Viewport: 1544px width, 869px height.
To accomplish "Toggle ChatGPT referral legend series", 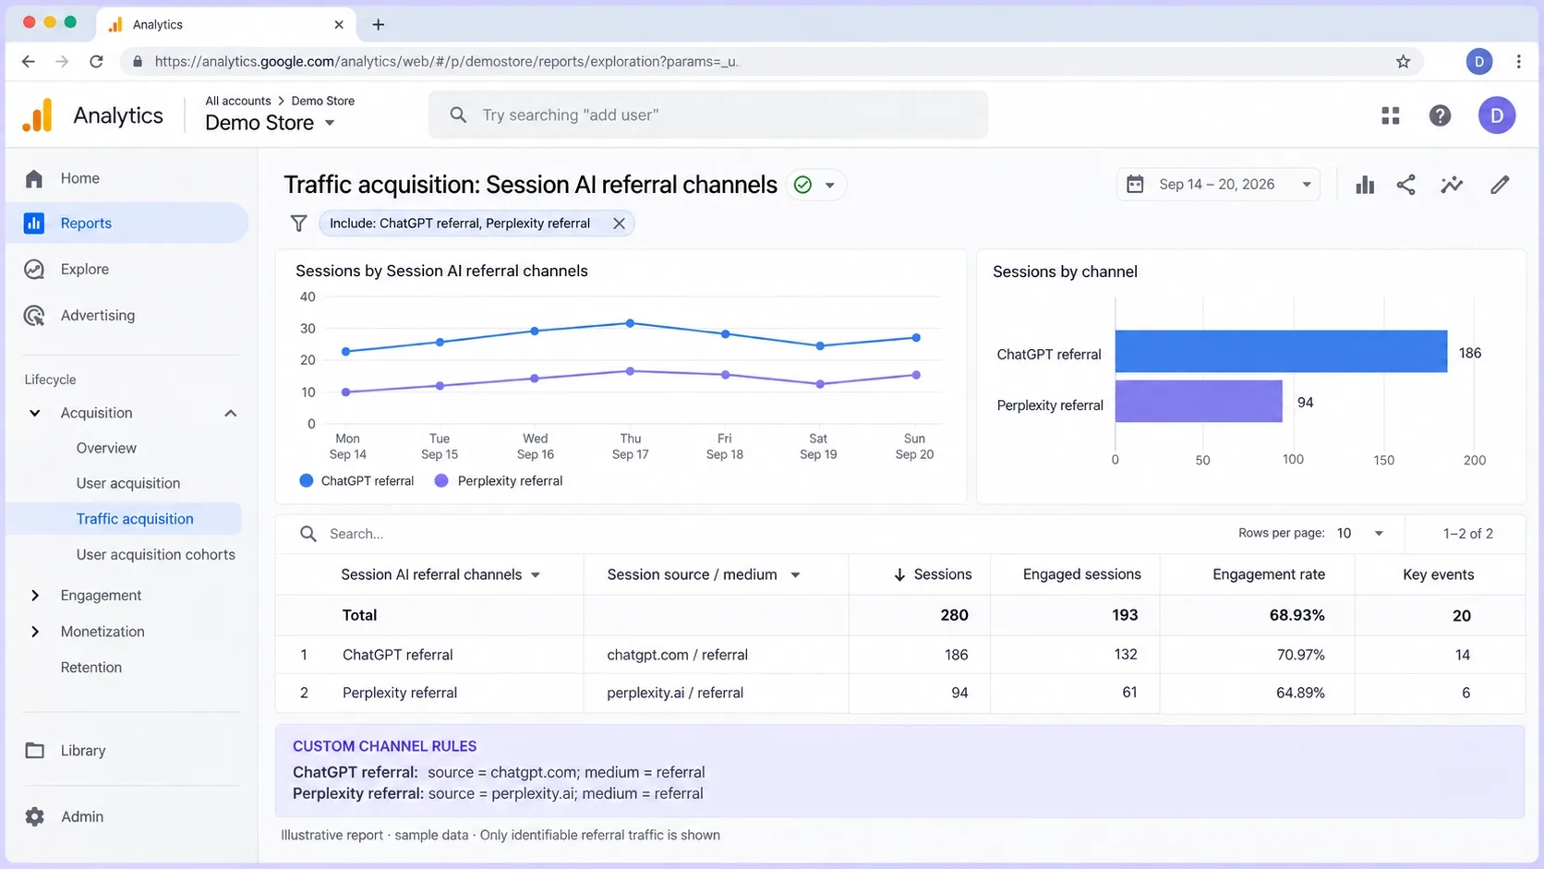I will (356, 481).
